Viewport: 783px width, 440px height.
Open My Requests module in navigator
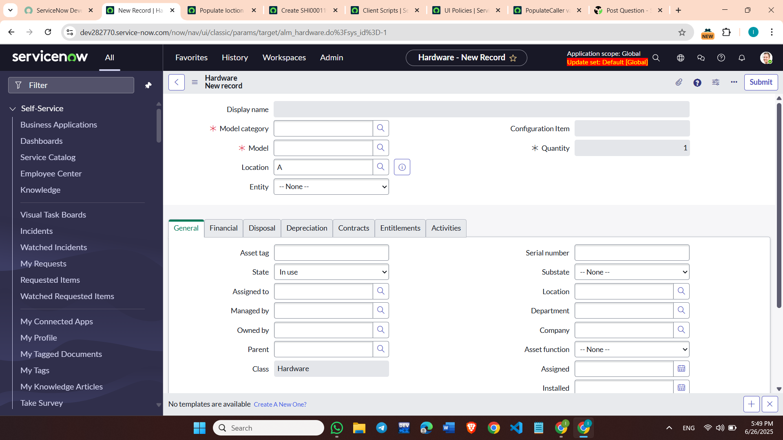44,264
